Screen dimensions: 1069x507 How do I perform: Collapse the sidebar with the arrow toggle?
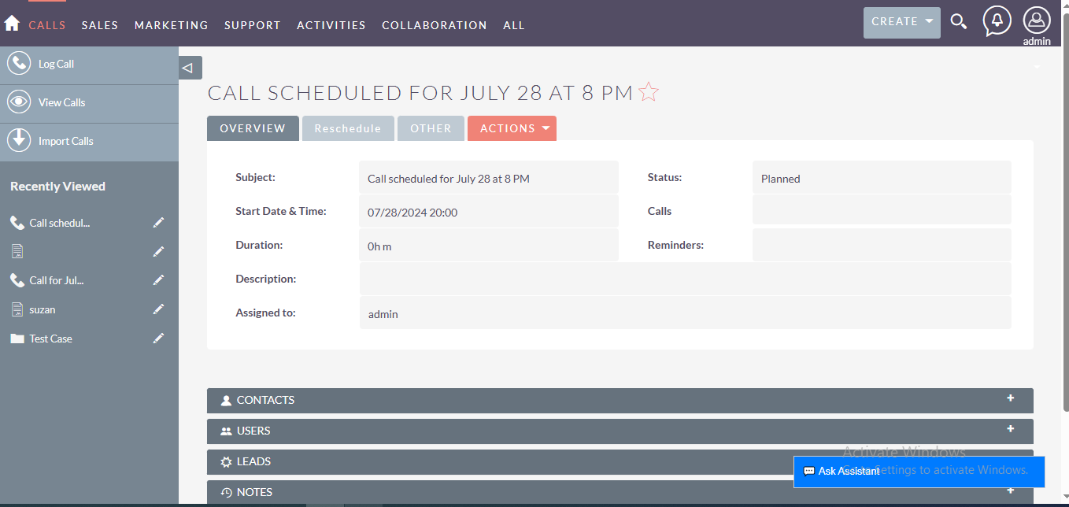point(190,68)
